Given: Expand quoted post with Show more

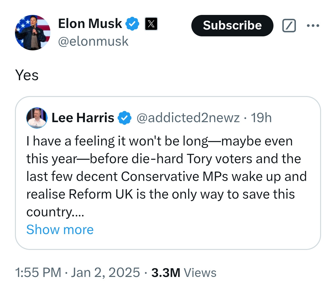Looking at the screenshot, I should tap(60, 230).
